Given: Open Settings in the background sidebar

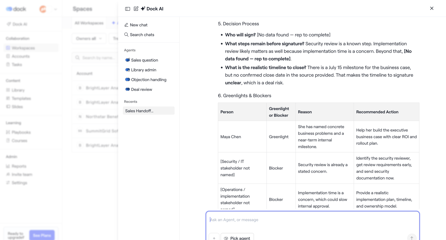Looking at the screenshot, I should tap(17, 183).
